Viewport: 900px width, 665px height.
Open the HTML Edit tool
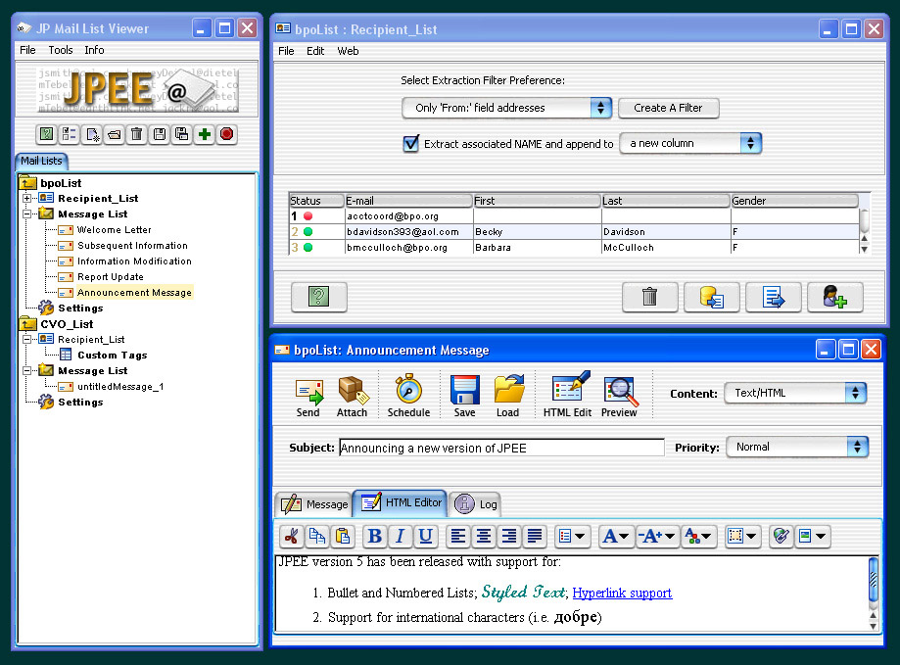pos(568,397)
